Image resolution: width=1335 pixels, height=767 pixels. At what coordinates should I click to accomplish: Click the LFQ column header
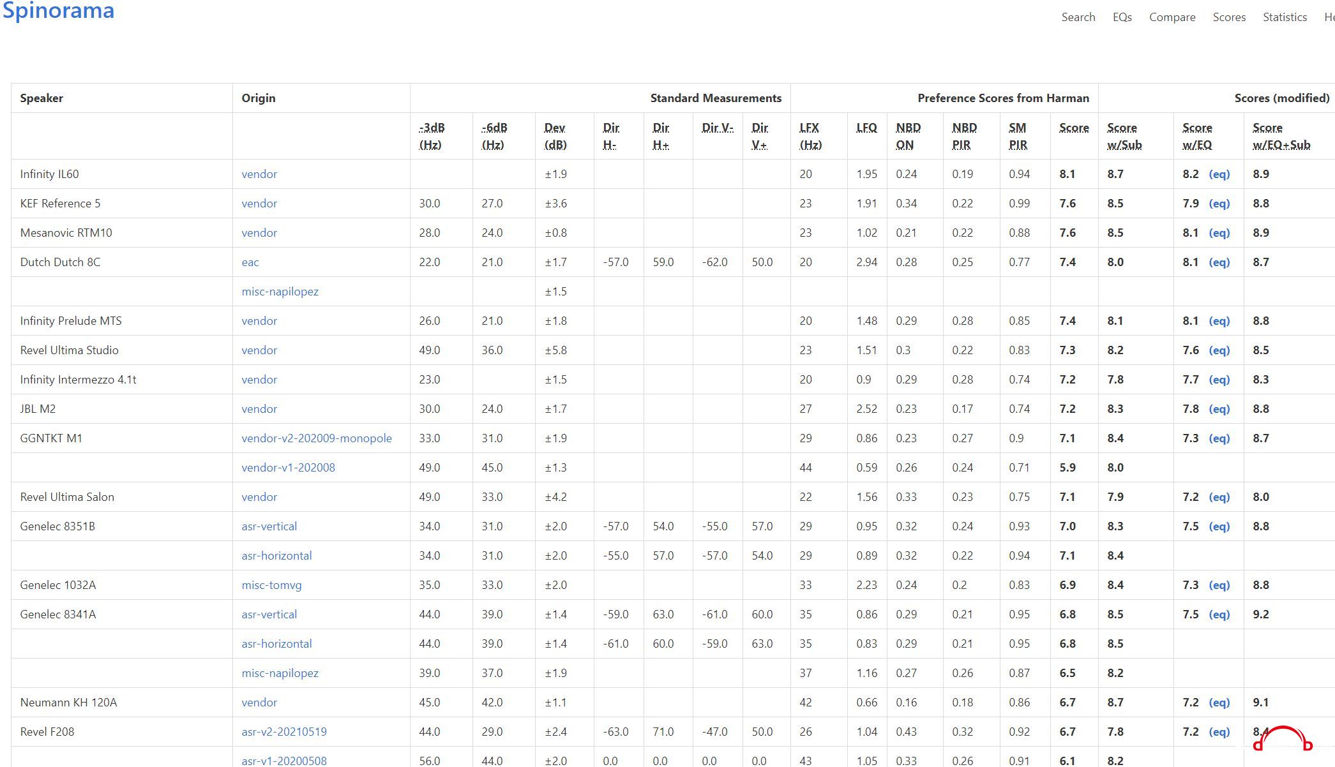coord(867,128)
